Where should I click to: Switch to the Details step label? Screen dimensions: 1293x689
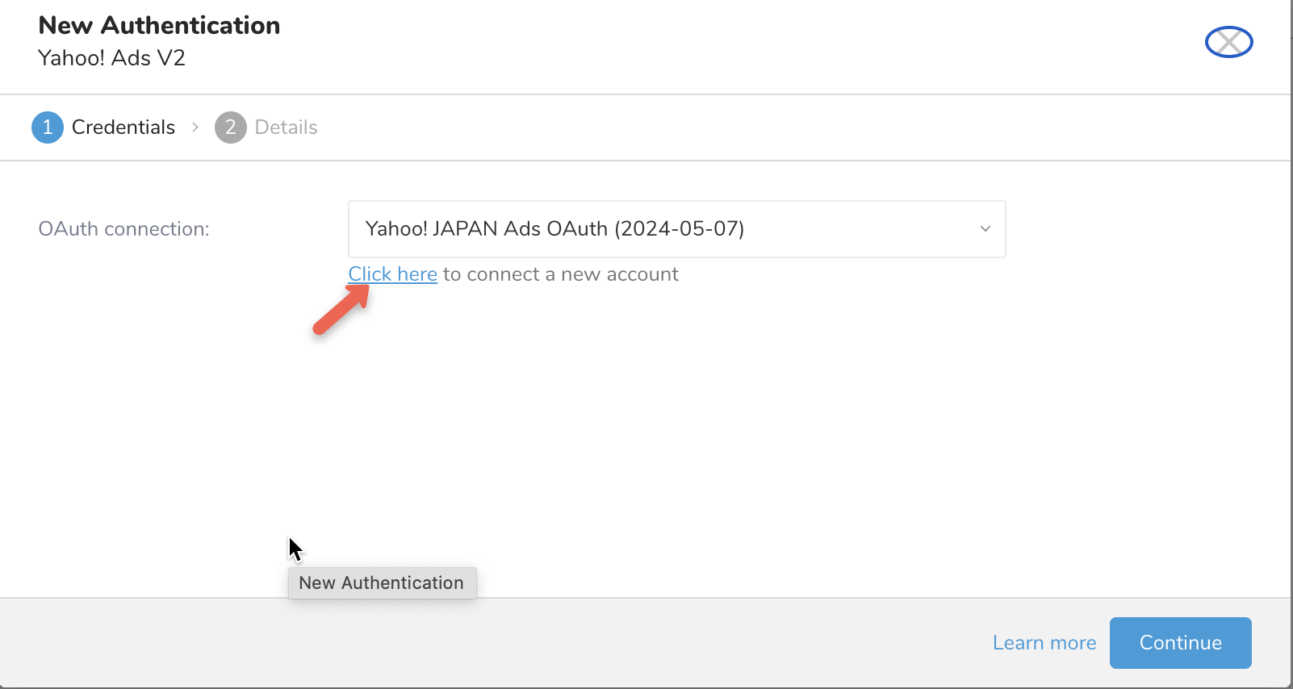(x=286, y=127)
